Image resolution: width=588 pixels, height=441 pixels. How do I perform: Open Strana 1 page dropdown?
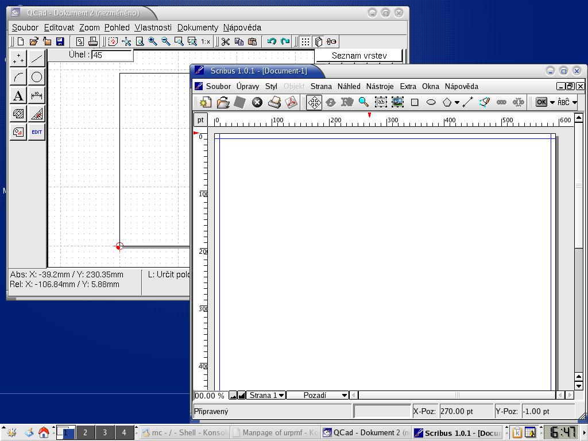point(266,395)
